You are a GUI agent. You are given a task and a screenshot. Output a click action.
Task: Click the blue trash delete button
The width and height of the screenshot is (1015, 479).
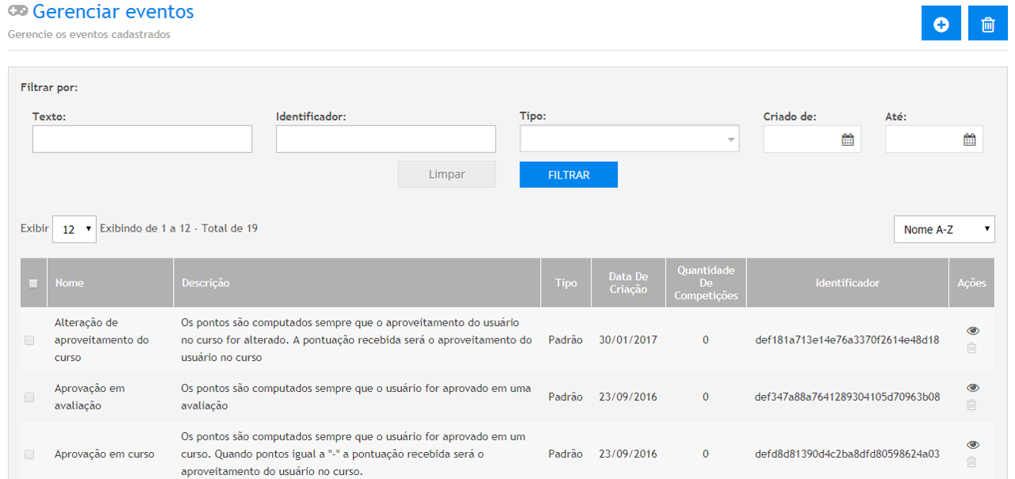point(987,24)
